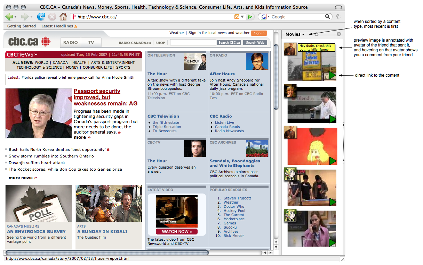Open the Getting Started bookmark
This screenshot has width=423, height=265.
pos(22,26)
